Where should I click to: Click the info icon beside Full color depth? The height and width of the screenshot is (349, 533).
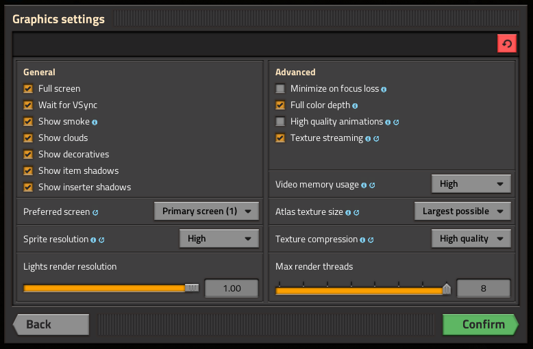355,105
